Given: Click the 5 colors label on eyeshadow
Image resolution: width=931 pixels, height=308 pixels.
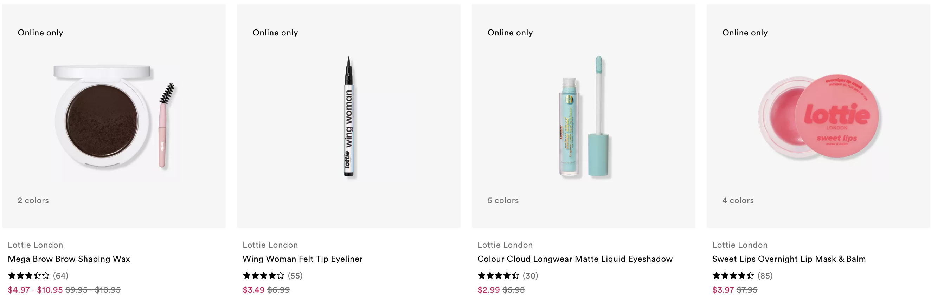Looking at the screenshot, I should pyautogui.click(x=503, y=201).
